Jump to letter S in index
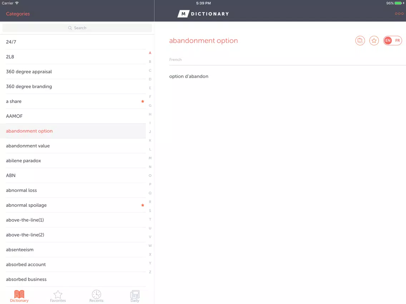Screen dimensions: 406x304 [x=150, y=211]
